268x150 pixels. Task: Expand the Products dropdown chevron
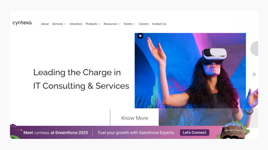[99, 24]
